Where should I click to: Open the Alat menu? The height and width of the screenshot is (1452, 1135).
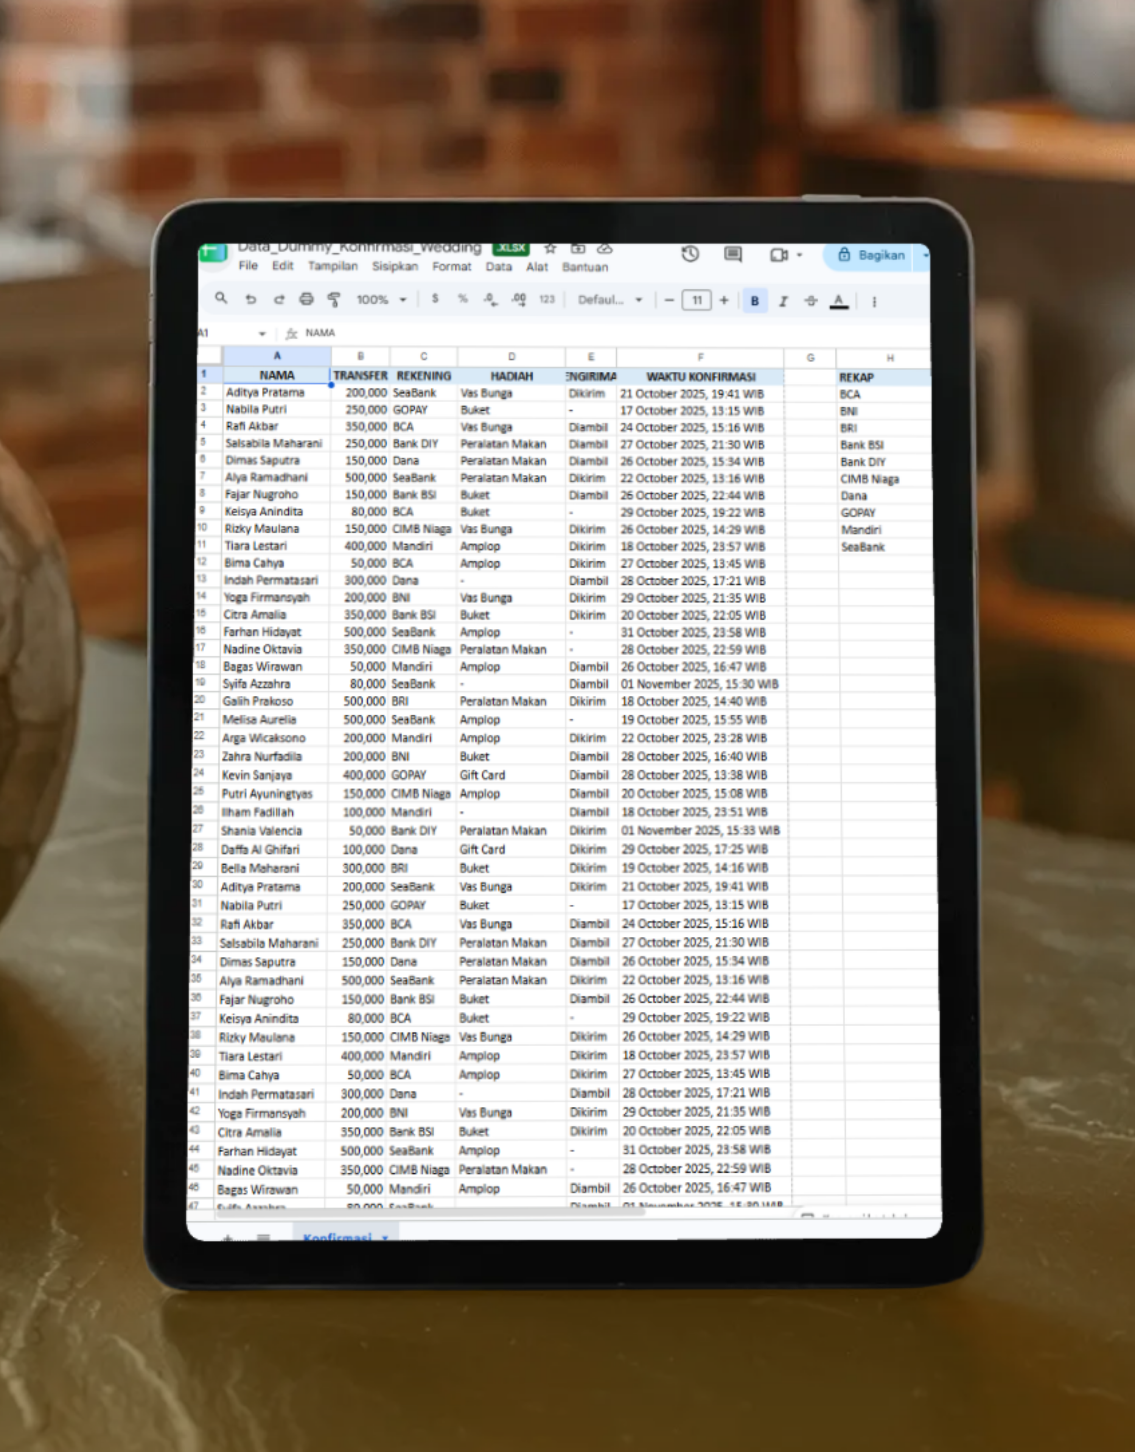pyautogui.click(x=537, y=267)
